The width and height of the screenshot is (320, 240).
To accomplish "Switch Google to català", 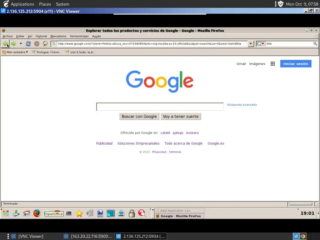I will click(165, 132).
